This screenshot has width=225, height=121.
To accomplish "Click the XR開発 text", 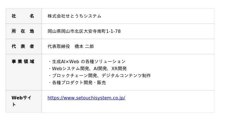I will click(119, 69).
